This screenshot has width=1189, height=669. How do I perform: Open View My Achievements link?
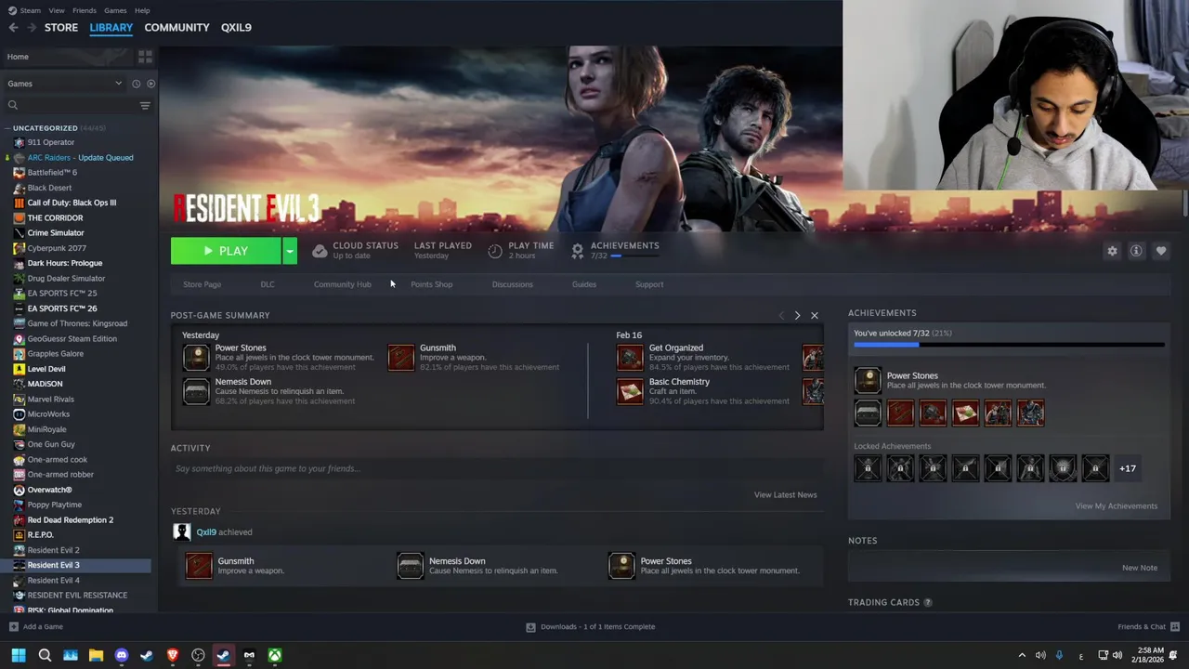pos(1117,506)
